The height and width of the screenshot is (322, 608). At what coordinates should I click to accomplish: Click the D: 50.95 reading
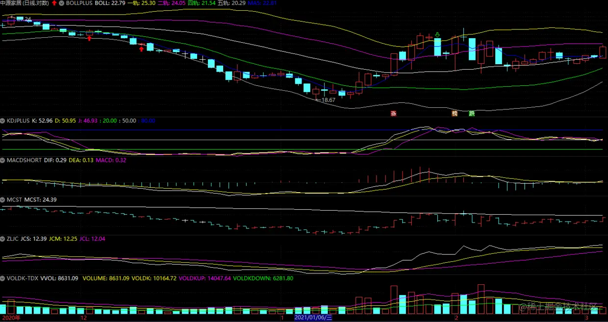65,121
